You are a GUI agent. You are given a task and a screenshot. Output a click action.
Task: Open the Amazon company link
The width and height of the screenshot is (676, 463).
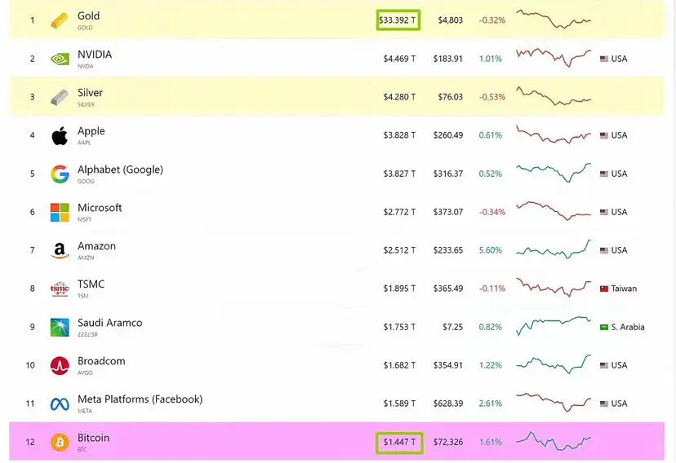pyautogui.click(x=96, y=246)
